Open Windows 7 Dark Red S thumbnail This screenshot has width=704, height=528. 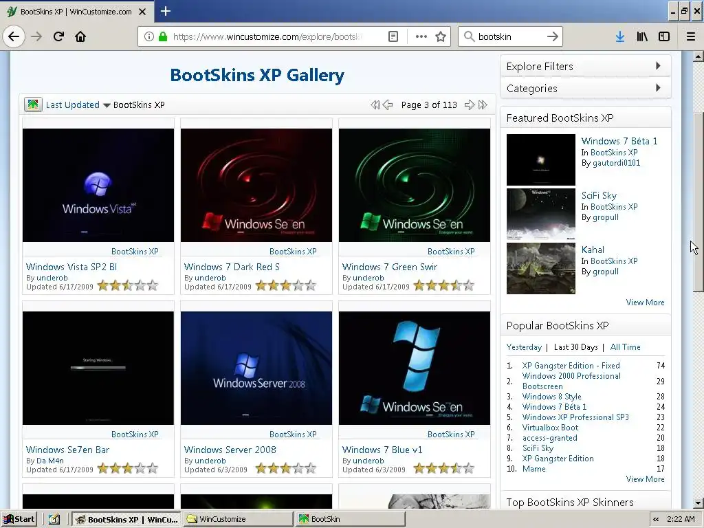(256, 186)
